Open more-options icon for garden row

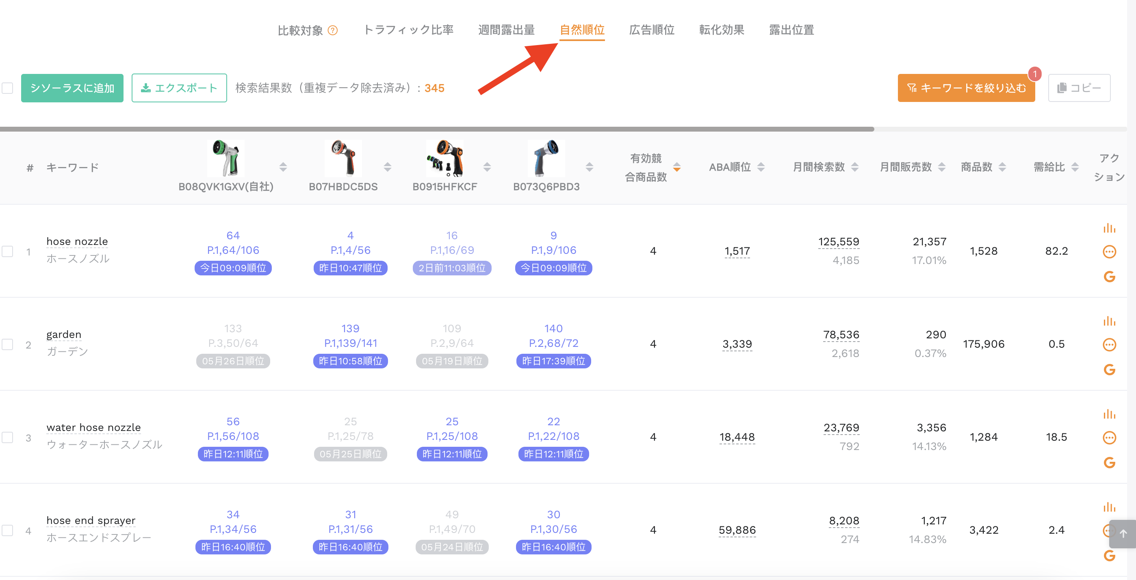pyautogui.click(x=1109, y=345)
